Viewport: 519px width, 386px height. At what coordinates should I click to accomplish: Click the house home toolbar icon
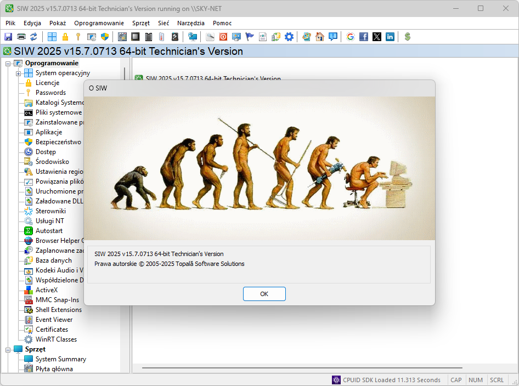(x=320, y=37)
